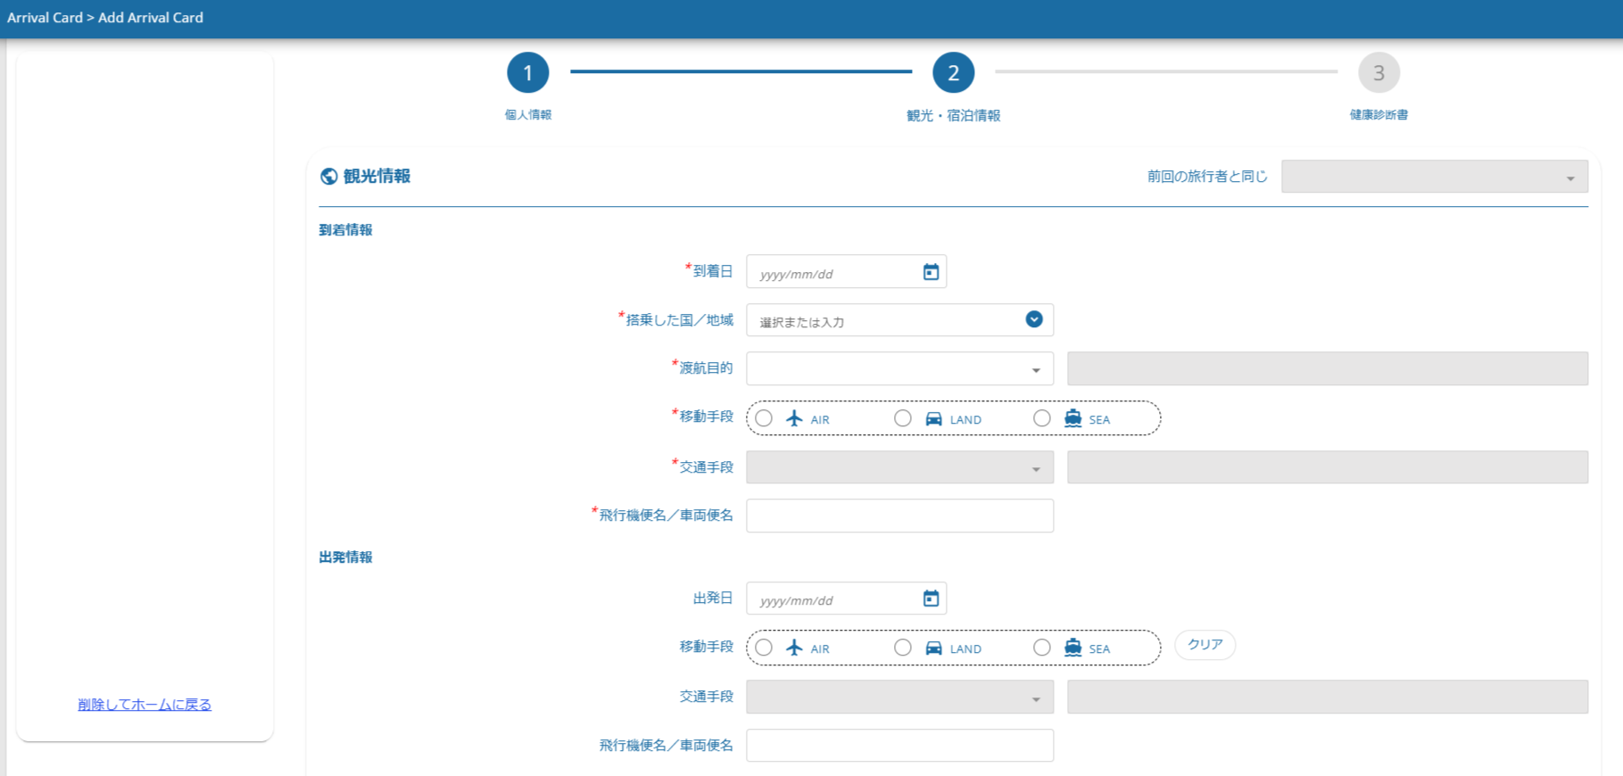Viewport: 1623px width, 776px height.
Task: Click the departure 飛行機便名／車両便名 input field
Action: tap(899, 746)
